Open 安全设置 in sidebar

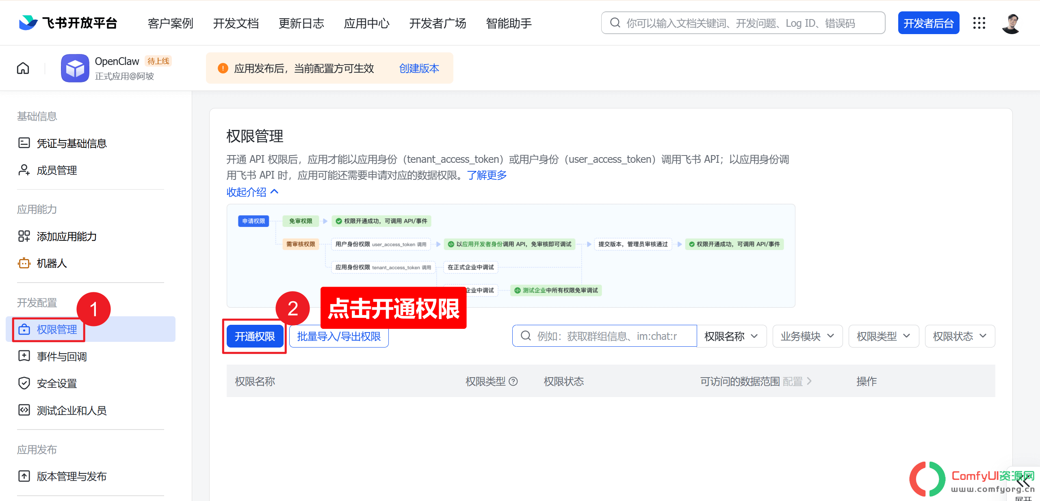(48, 383)
